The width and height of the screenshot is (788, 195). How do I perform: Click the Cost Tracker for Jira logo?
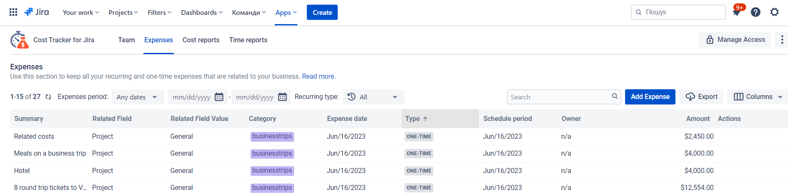(19, 40)
